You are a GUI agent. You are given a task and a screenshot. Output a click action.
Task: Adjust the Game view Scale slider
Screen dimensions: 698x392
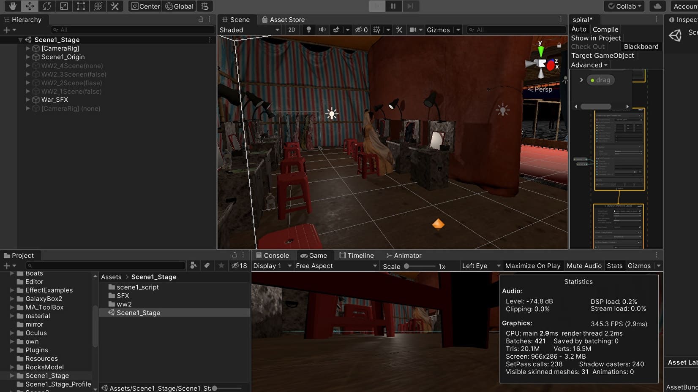(x=419, y=266)
